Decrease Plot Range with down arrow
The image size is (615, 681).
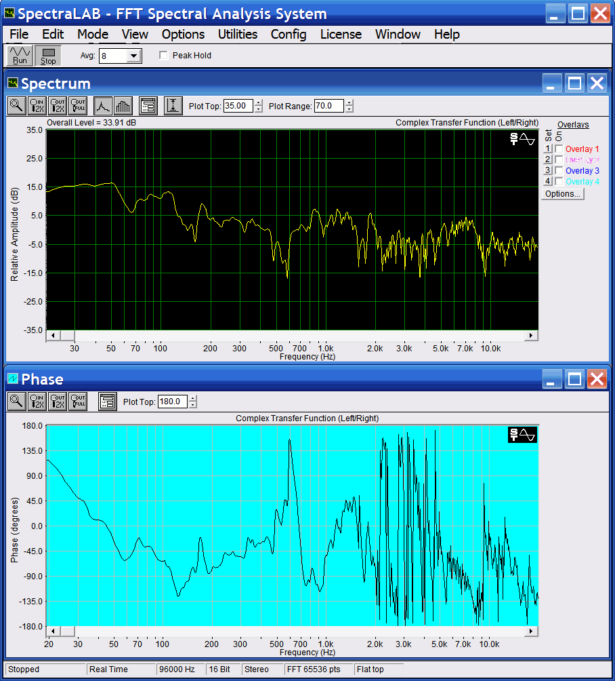pyautogui.click(x=349, y=109)
